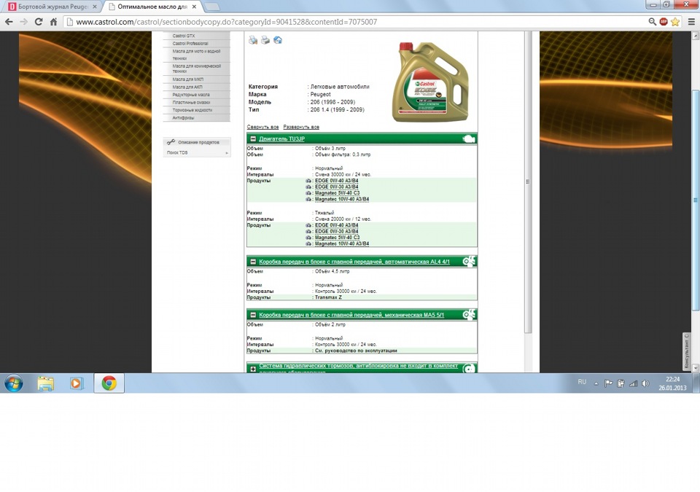Open a new browser tab
Viewport: 700px width, 492px height.
click(211, 7)
